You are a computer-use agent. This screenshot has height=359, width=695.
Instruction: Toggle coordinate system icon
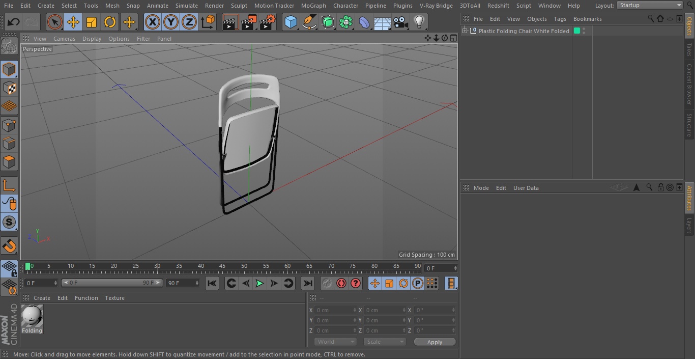click(208, 22)
